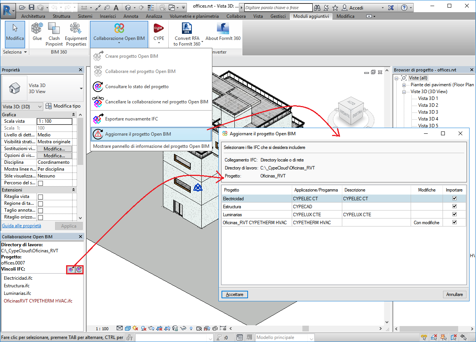This screenshot has height=342, width=476.
Task: Click Modifica button for Opzioni di visualizzazione
Action: (x=54, y=155)
